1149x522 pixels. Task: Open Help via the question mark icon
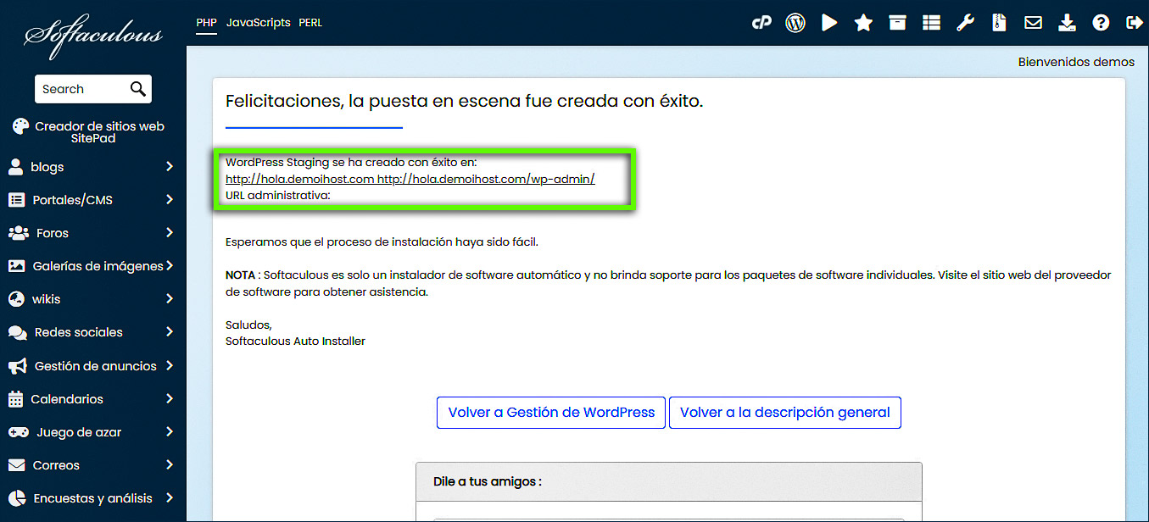point(1101,22)
